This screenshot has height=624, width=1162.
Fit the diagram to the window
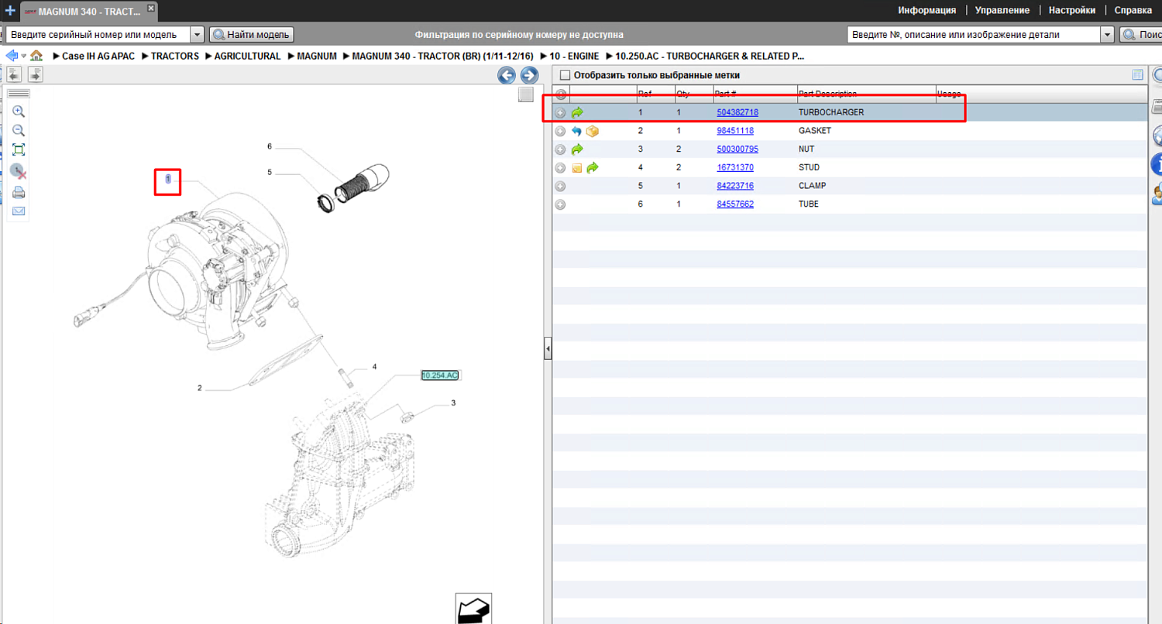pos(19,150)
